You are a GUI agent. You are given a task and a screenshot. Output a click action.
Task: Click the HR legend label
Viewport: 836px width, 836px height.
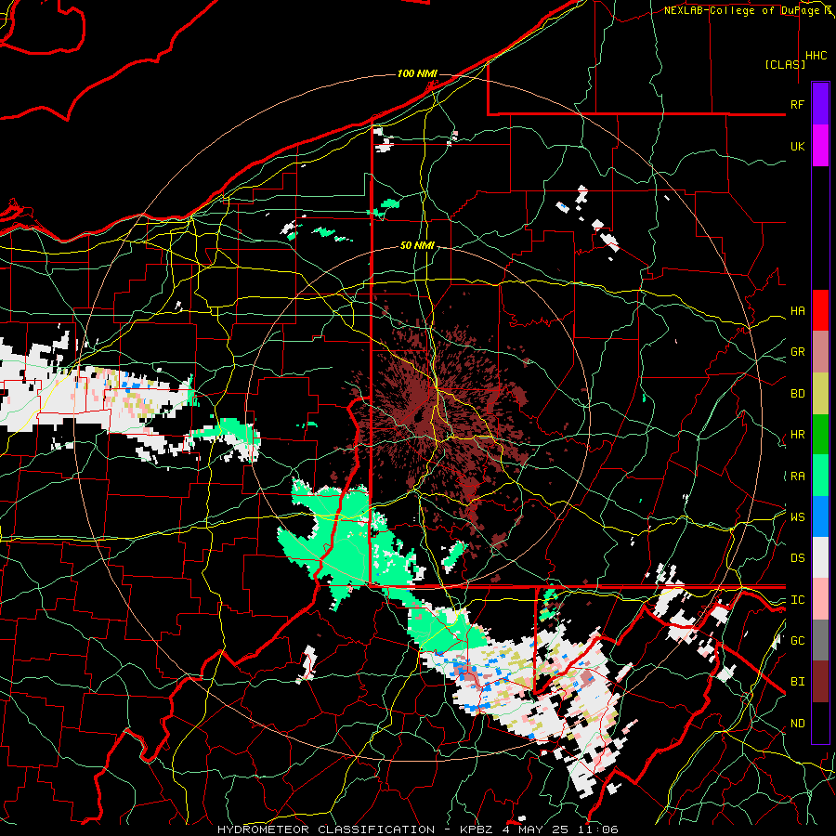[797, 435]
